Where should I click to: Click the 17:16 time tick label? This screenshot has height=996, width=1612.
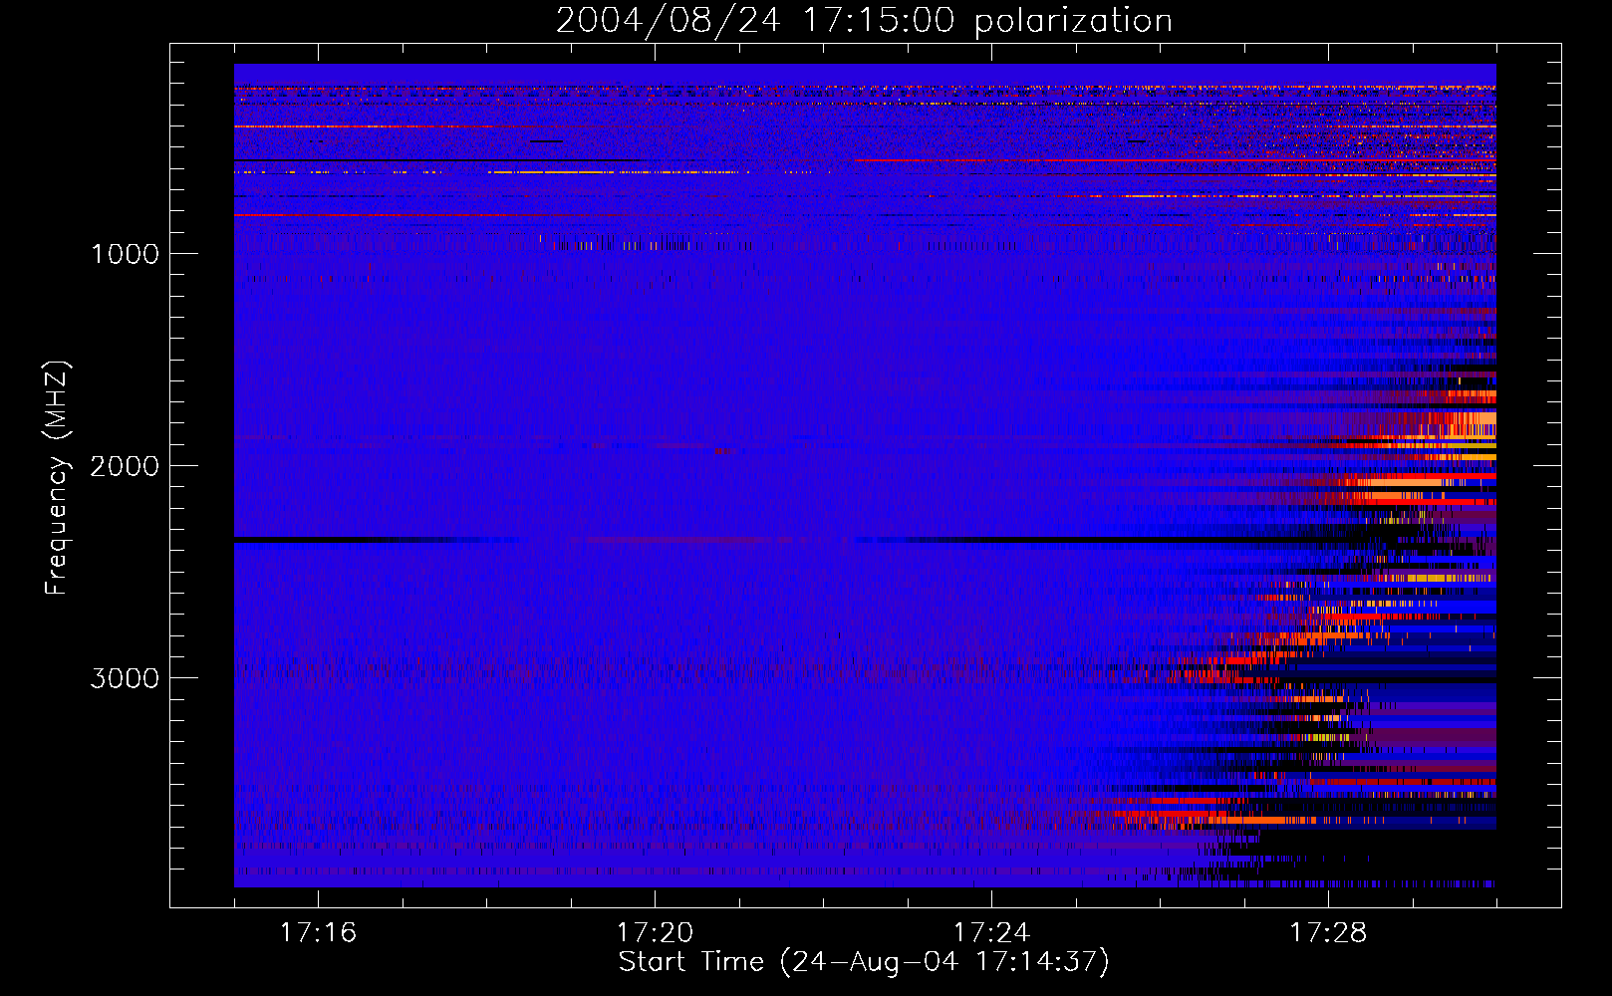[x=318, y=932]
